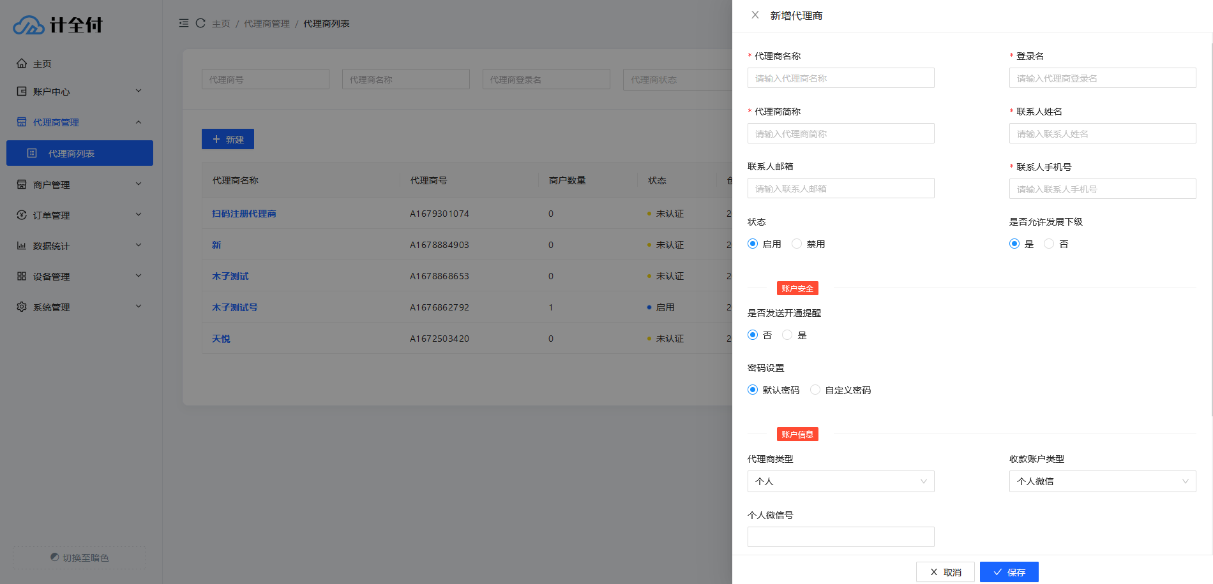This screenshot has height=584, width=1213.
Task: Click 代理商管理 breadcrumb link
Action: pyautogui.click(x=267, y=24)
